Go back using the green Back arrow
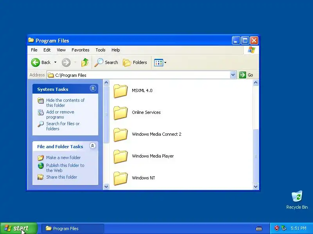This screenshot has width=313, height=234. click(36, 62)
